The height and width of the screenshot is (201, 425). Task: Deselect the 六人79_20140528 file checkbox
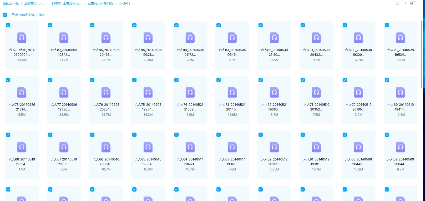[x=387, y=25]
